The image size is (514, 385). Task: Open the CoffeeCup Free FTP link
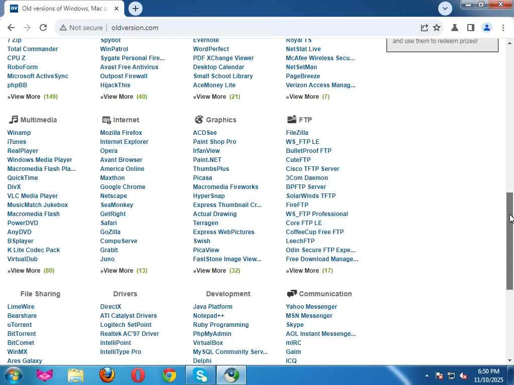tap(315, 232)
